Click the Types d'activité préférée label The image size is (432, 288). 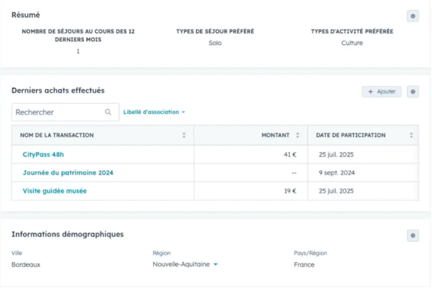coord(352,32)
